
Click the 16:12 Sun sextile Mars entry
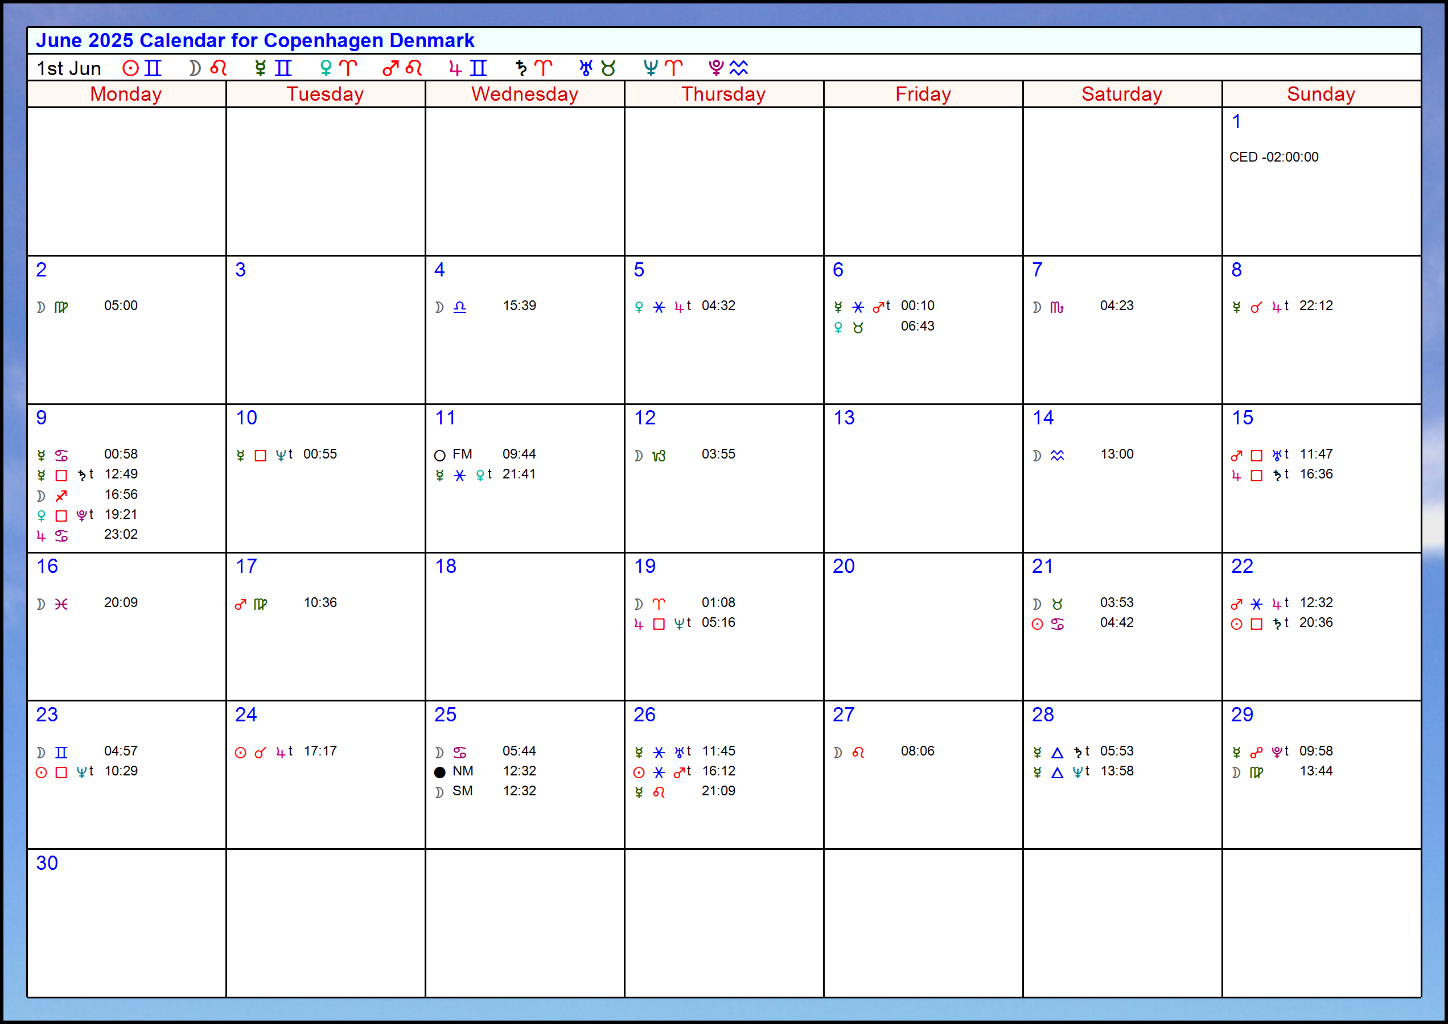(x=718, y=771)
